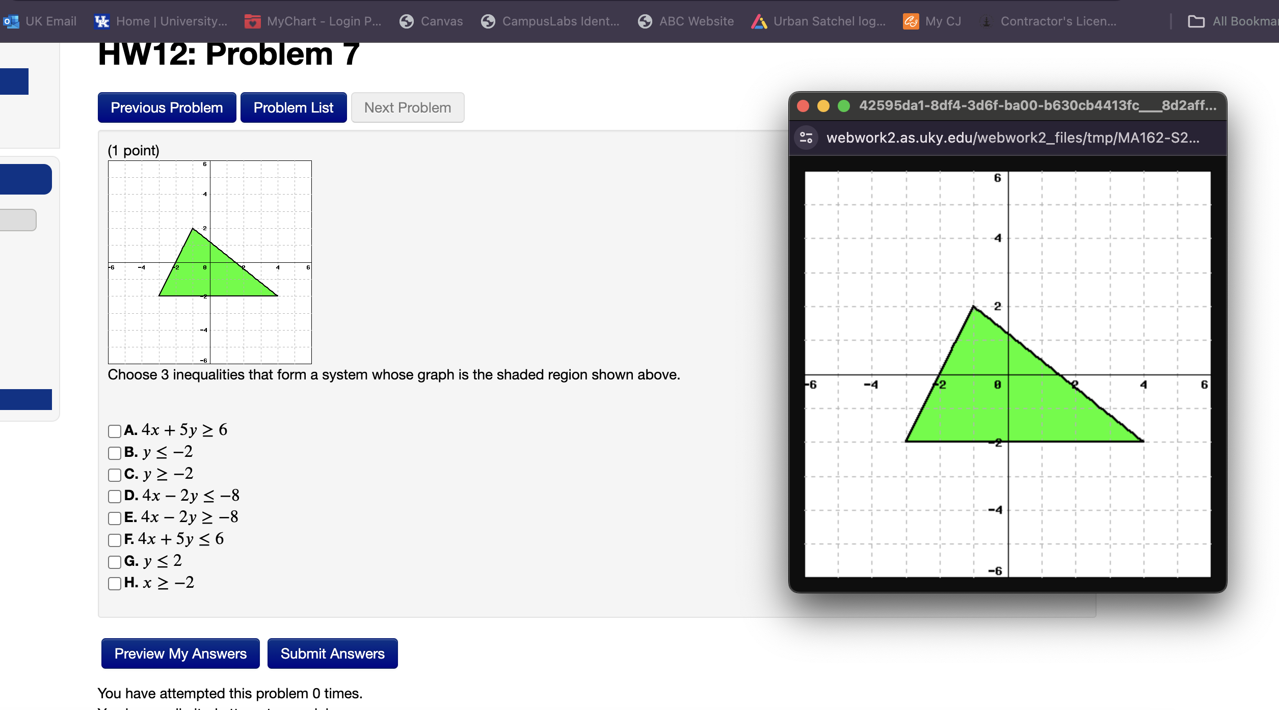Check option C: y ≥ −2
Image resolution: width=1279 pixels, height=710 pixels.
(114, 475)
